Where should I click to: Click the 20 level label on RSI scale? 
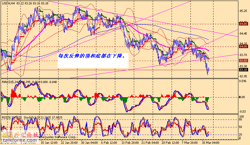(x=241, y=135)
